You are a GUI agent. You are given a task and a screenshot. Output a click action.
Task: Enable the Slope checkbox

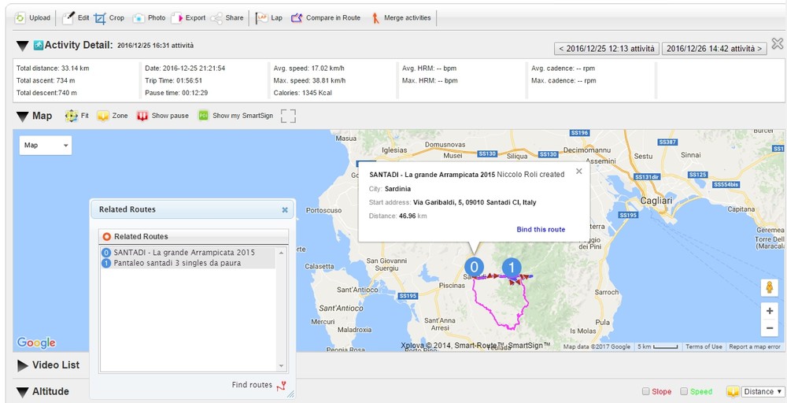[646, 391]
